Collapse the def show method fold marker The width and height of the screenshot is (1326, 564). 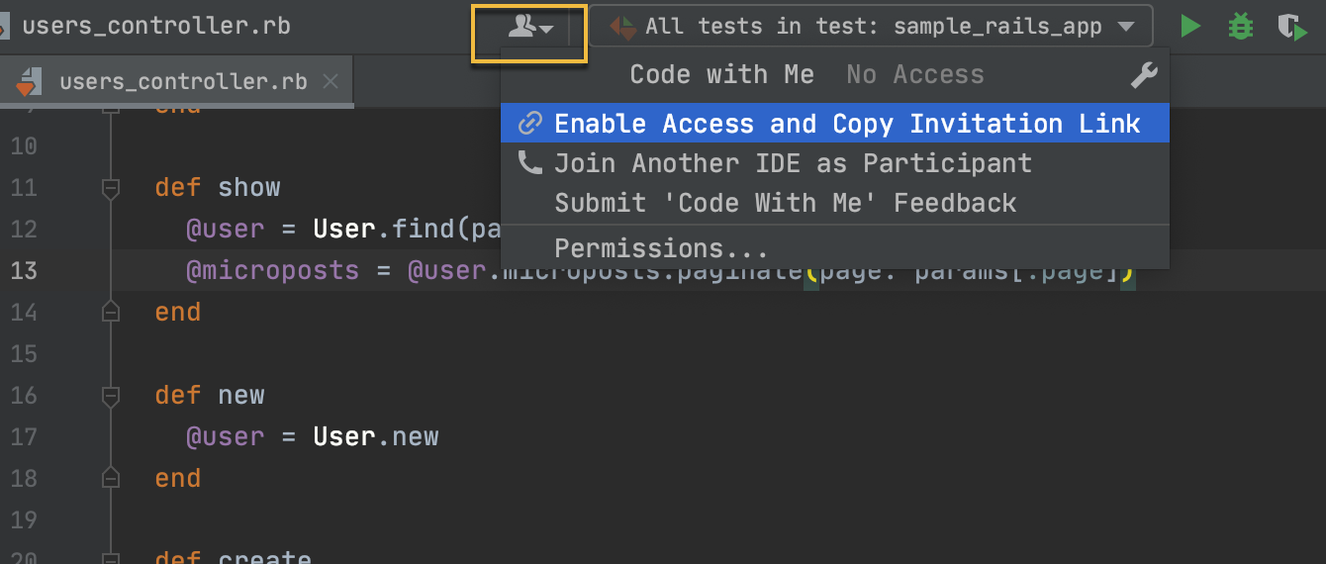click(111, 188)
